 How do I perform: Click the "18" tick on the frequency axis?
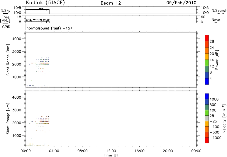pos(19,17)
